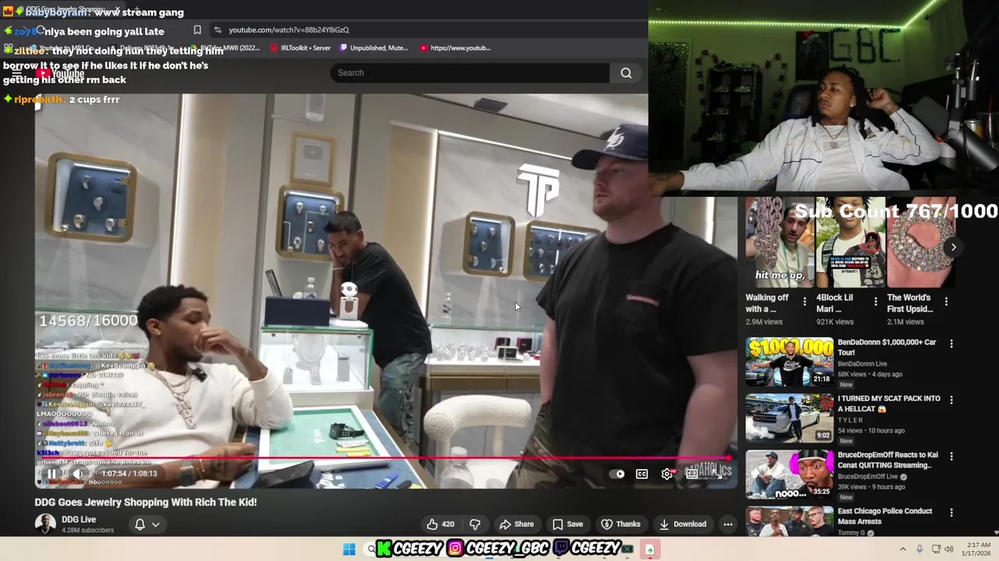Open Windows taskbar search
Image resolution: width=999 pixels, height=561 pixels.
372,549
